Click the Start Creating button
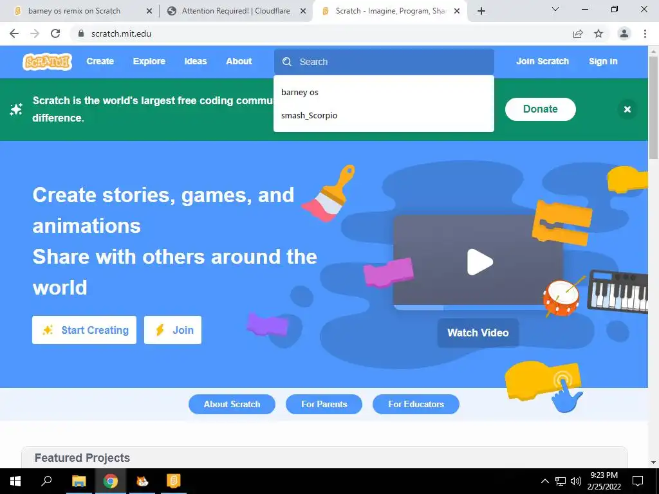 pyautogui.click(x=84, y=330)
